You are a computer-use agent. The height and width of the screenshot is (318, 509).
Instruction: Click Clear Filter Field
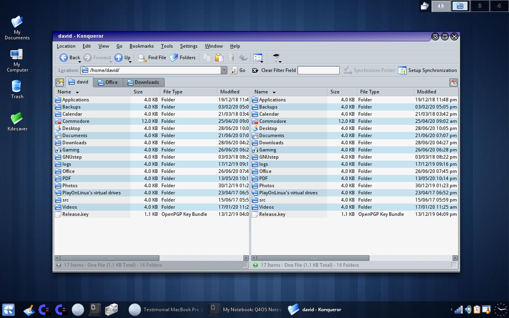pyautogui.click(x=274, y=70)
